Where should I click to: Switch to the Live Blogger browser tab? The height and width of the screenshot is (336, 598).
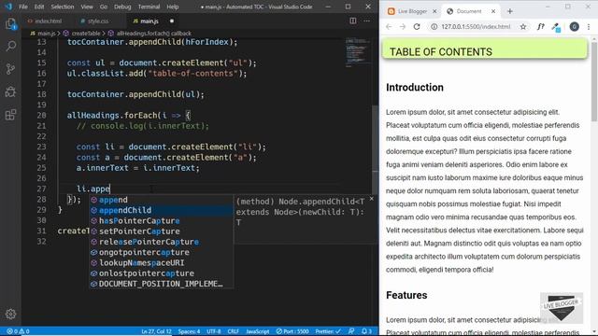pyautogui.click(x=412, y=11)
